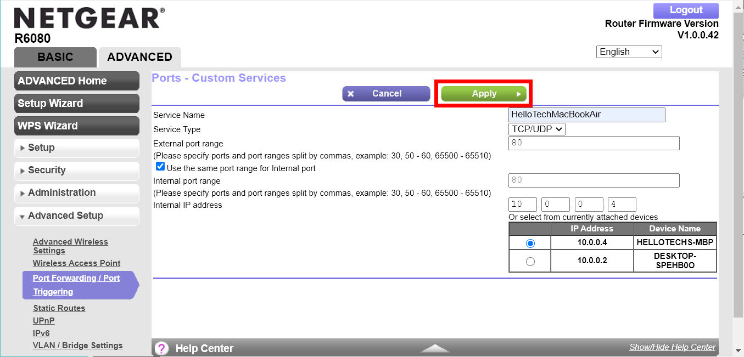Click the 10.0.0.4 IP address cell

click(592, 242)
